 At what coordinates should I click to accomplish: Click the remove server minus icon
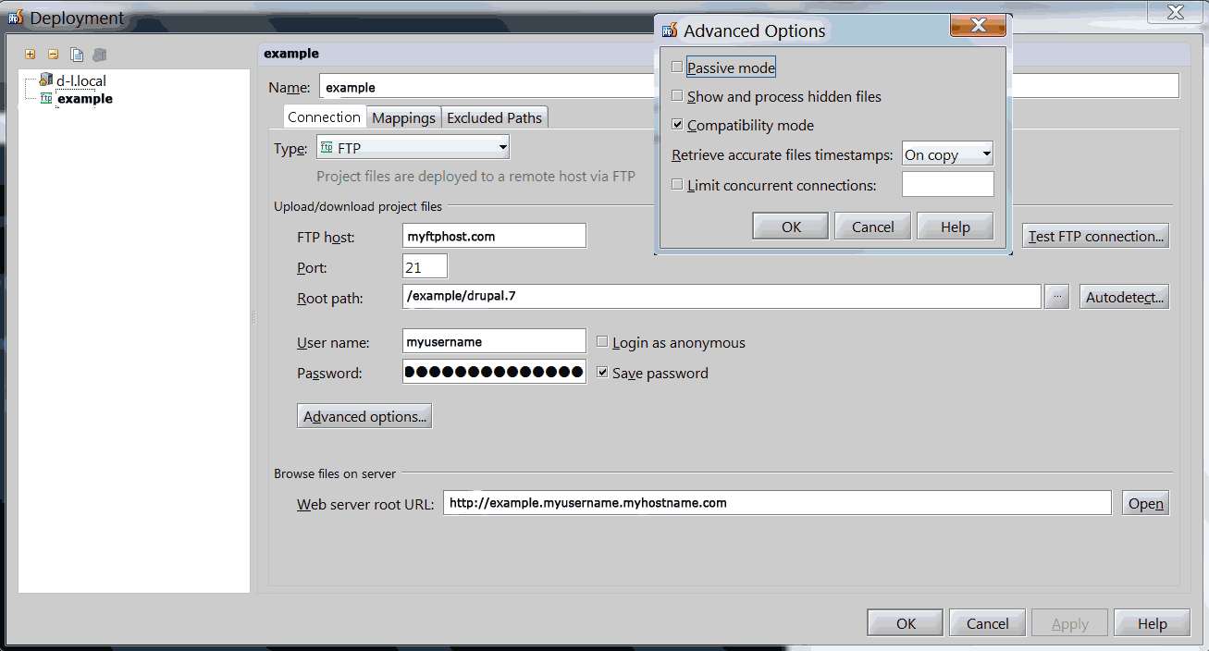[53, 55]
